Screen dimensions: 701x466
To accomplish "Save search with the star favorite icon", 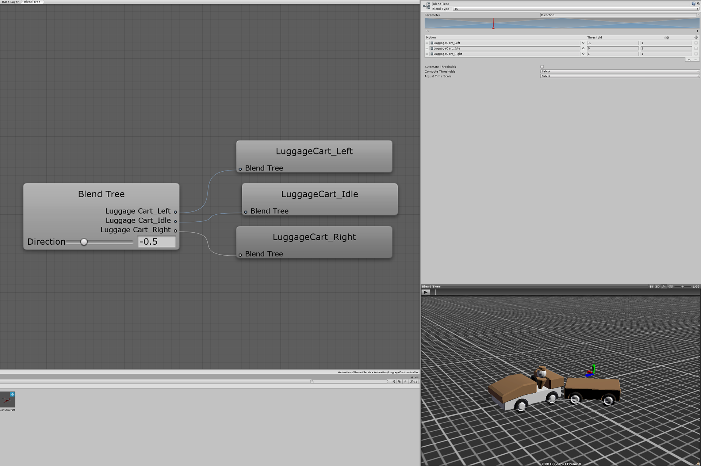I will [405, 382].
